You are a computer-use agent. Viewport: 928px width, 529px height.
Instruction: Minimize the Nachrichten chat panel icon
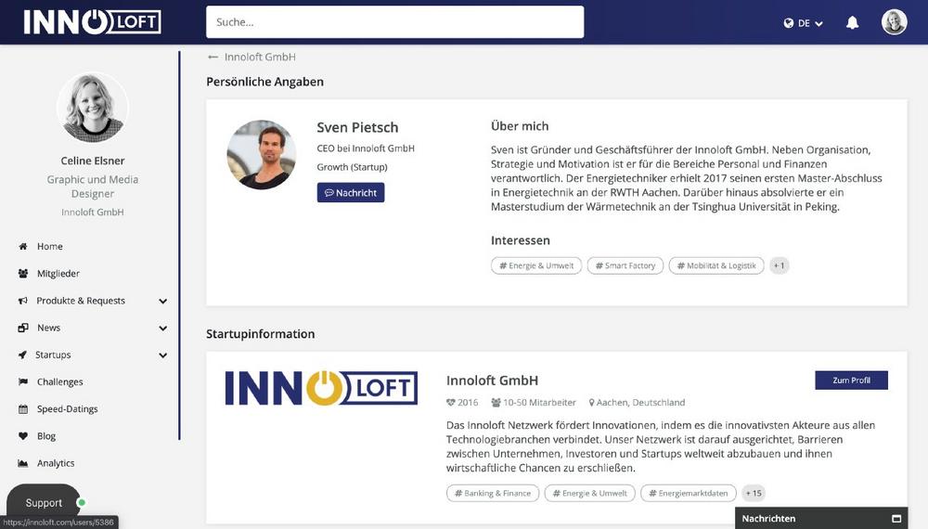point(896,519)
